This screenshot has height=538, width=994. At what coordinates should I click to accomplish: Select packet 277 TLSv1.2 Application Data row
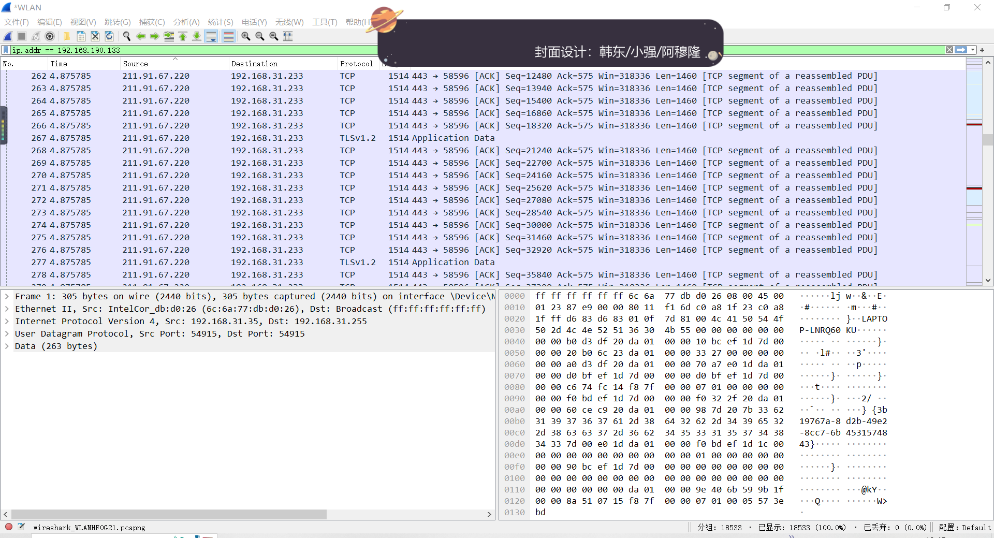[x=483, y=263]
